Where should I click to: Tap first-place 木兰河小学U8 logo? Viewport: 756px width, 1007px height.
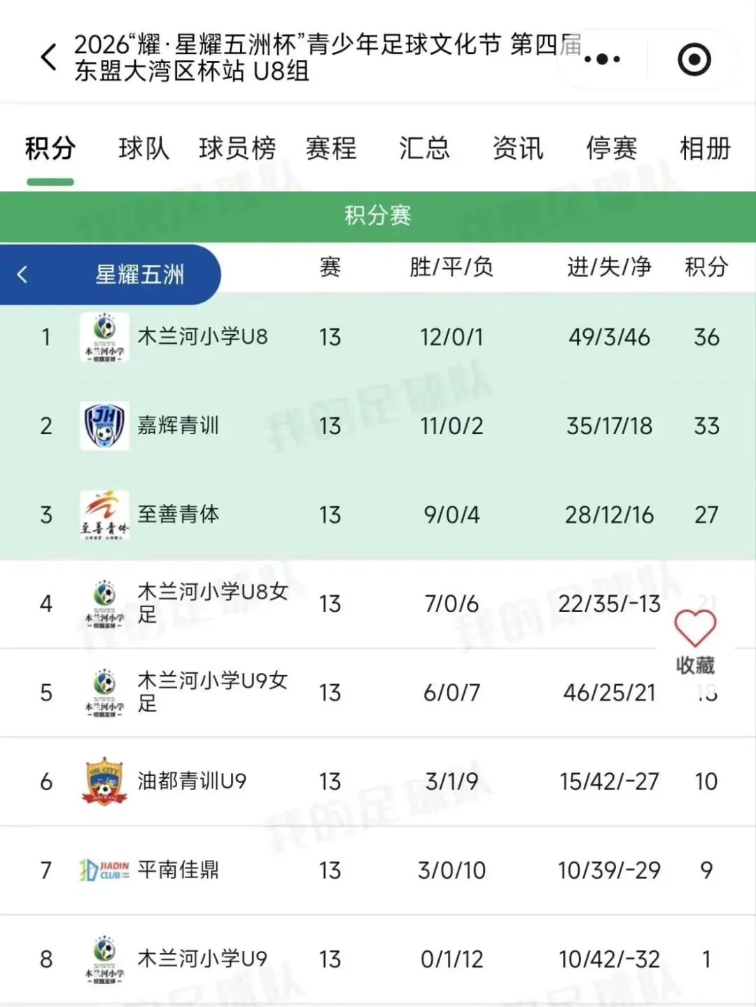tap(104, 337)
